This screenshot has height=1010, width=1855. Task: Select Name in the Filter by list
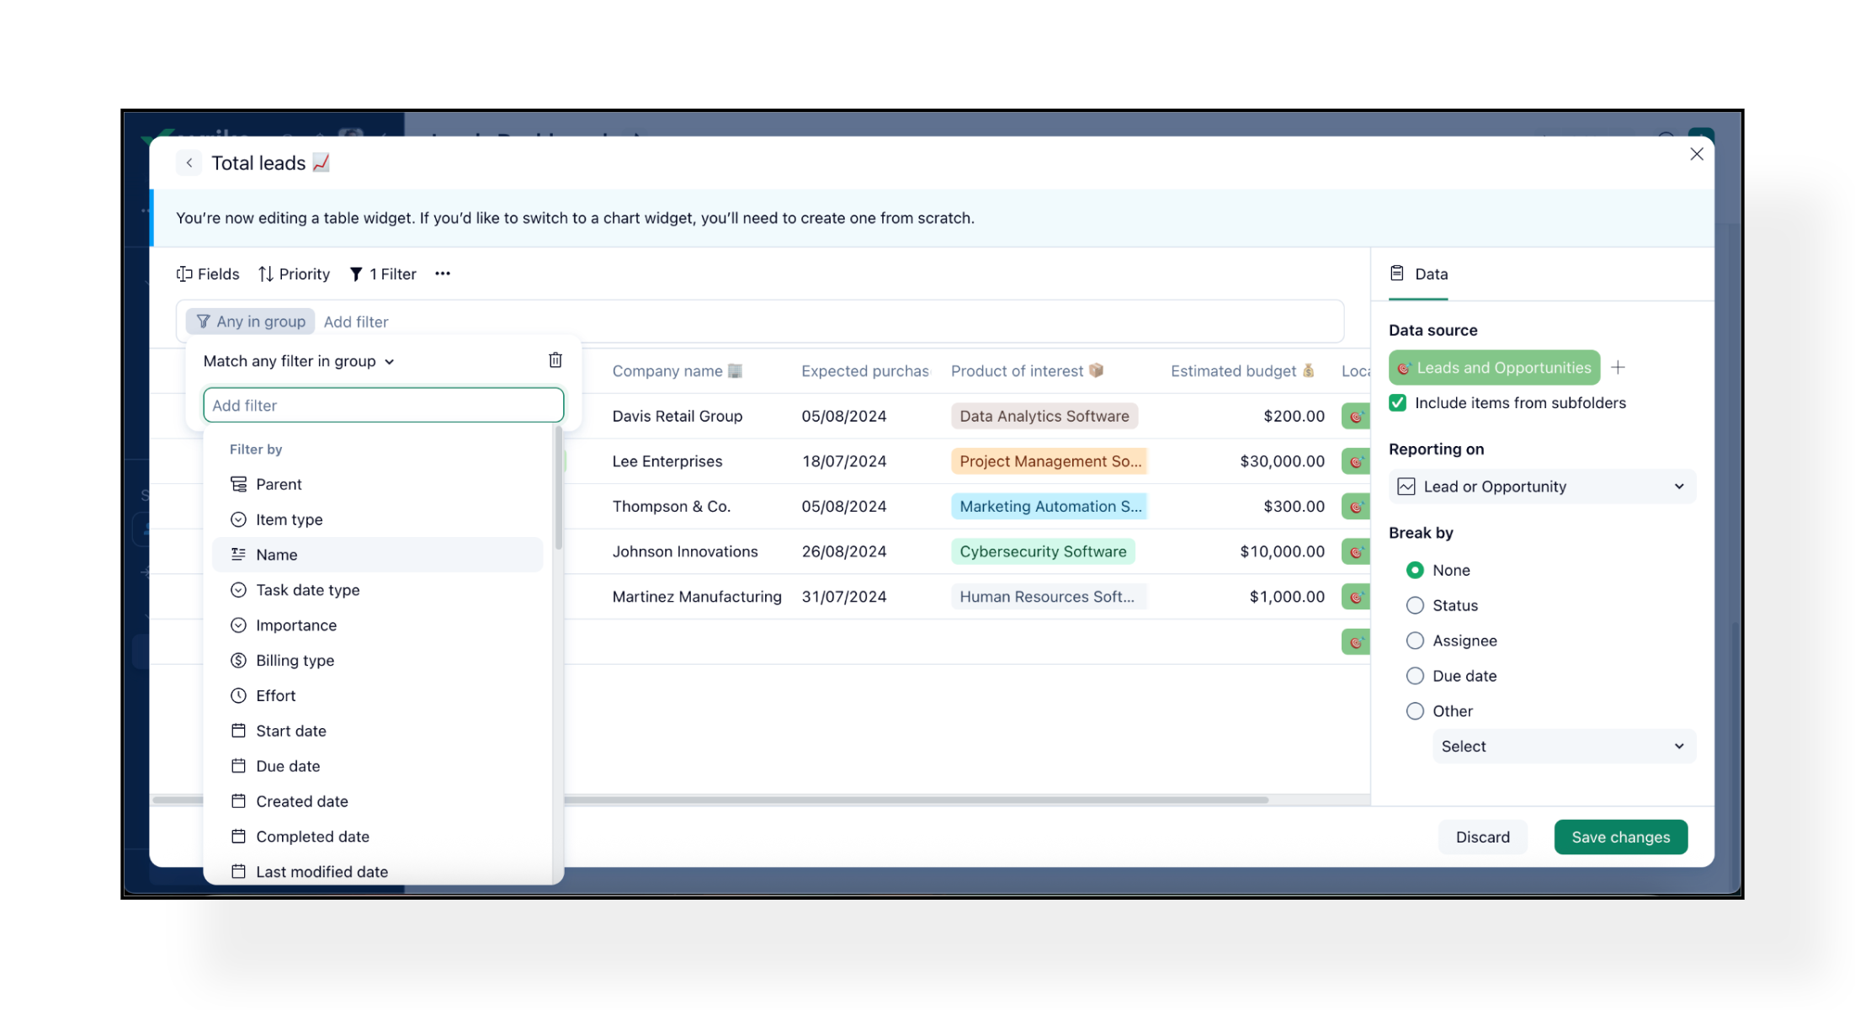378,555
